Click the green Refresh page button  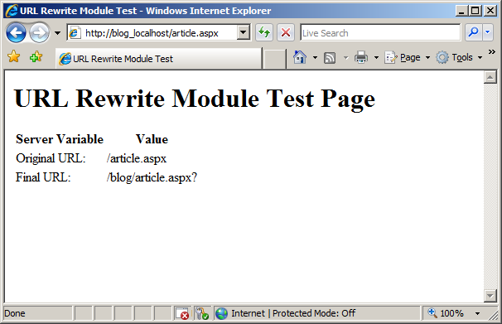[264, 32]
